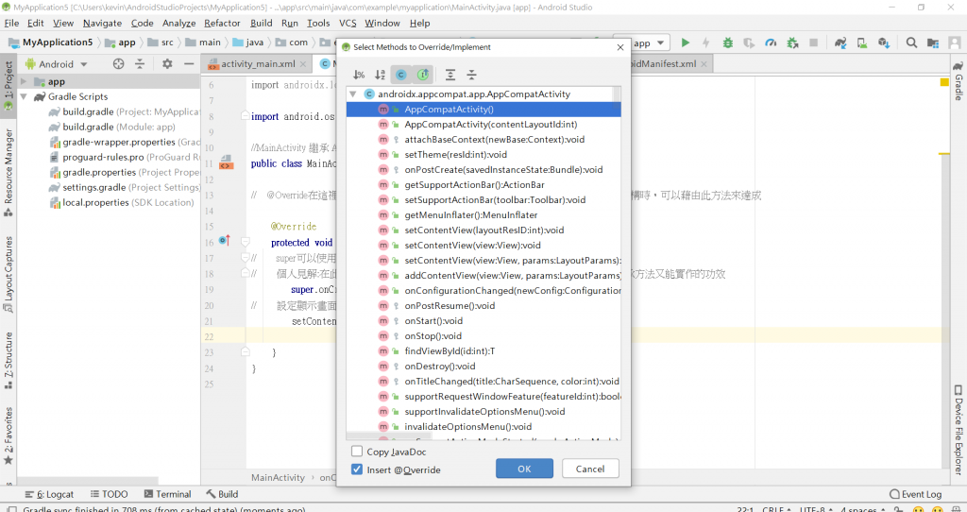Screen dimensions: 967x512
Task: Click the Stop square icon in toolbar
Action: click(813, 43)
